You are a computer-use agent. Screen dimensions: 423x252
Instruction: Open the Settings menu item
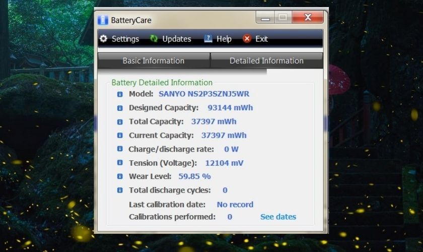(x=125, y=39)
